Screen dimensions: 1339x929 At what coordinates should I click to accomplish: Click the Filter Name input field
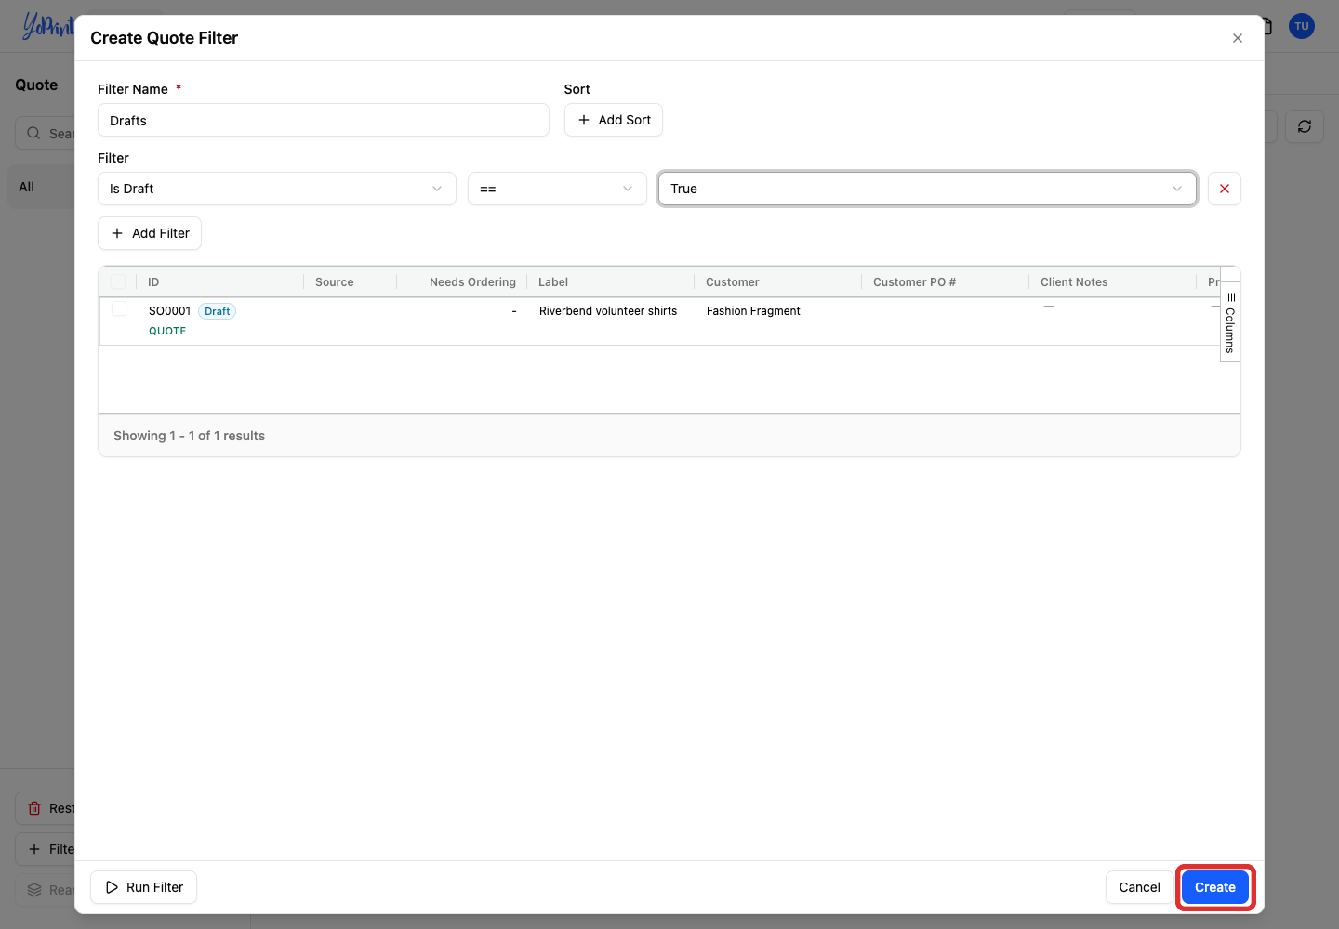(324, 121)
